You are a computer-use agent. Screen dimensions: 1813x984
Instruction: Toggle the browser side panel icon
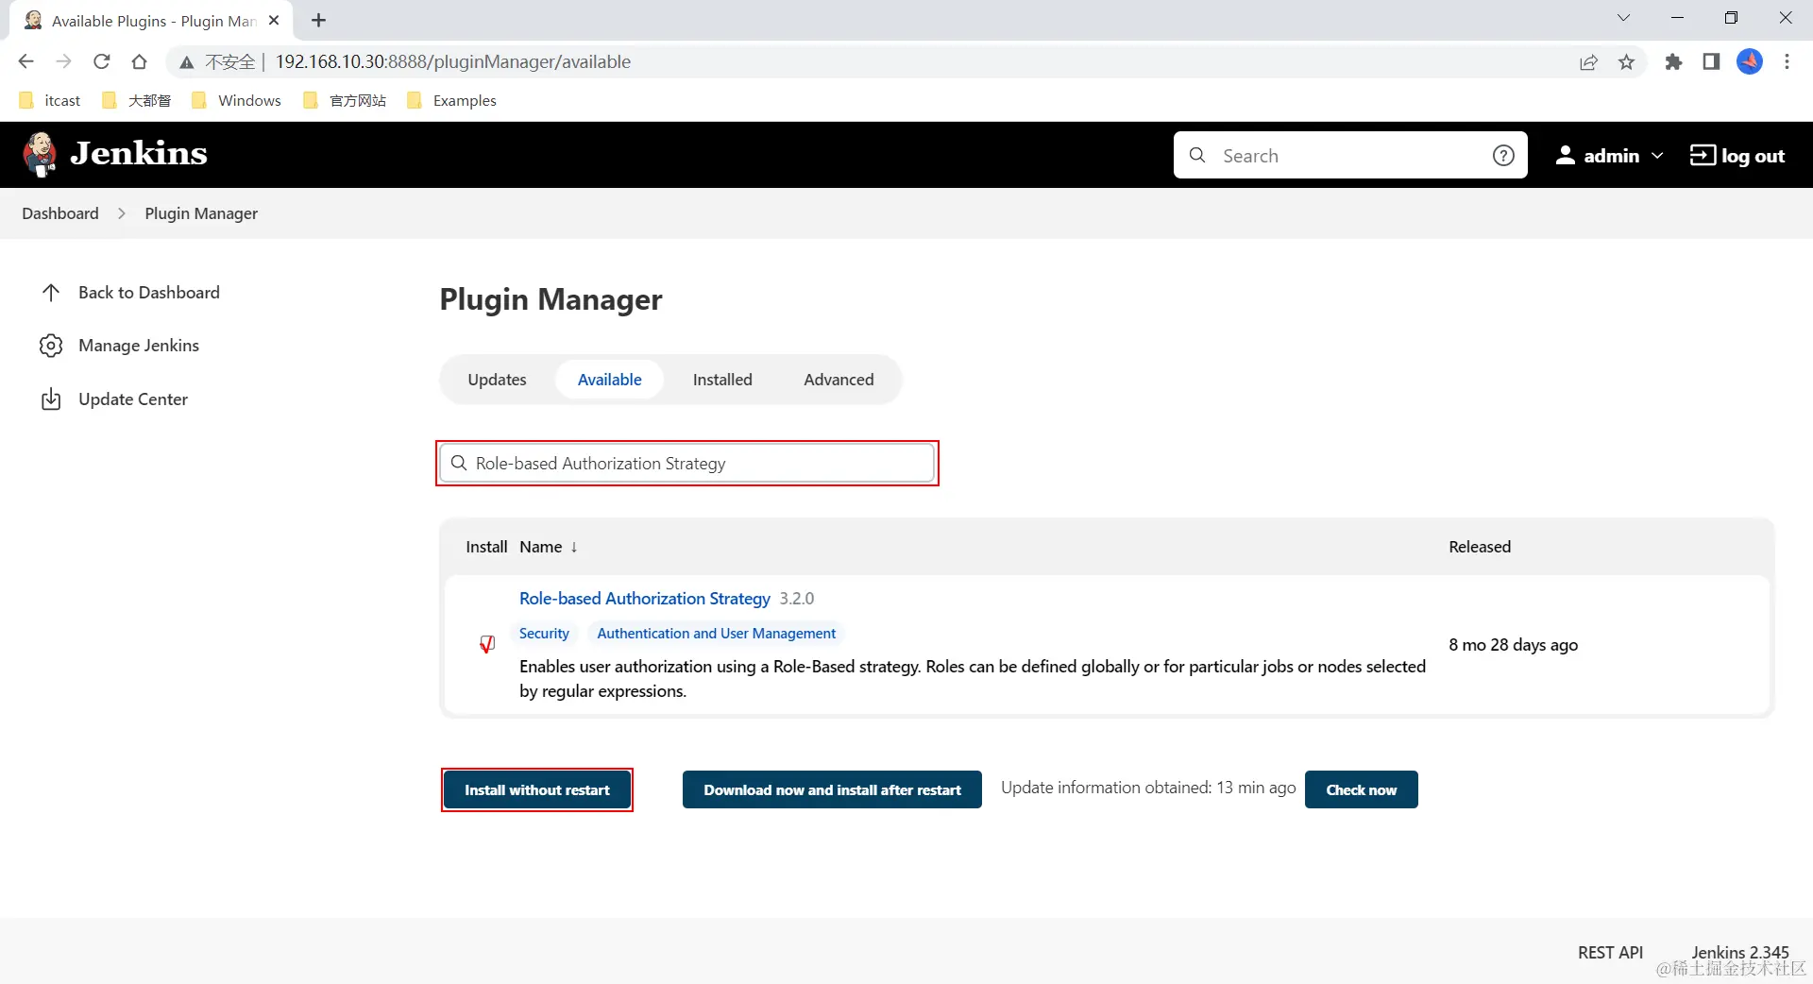pos(1711,61)
